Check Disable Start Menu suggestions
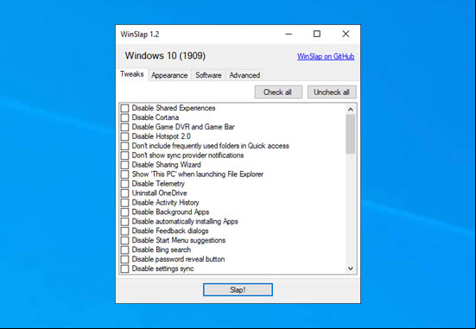 click(124, 240)
